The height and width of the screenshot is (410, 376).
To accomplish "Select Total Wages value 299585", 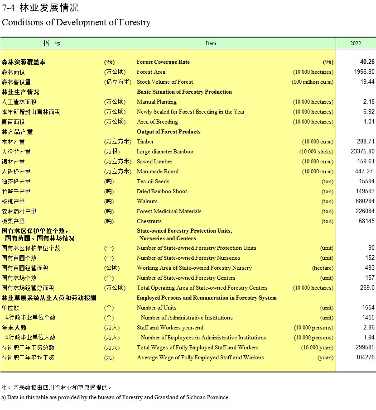I will 365,347.
